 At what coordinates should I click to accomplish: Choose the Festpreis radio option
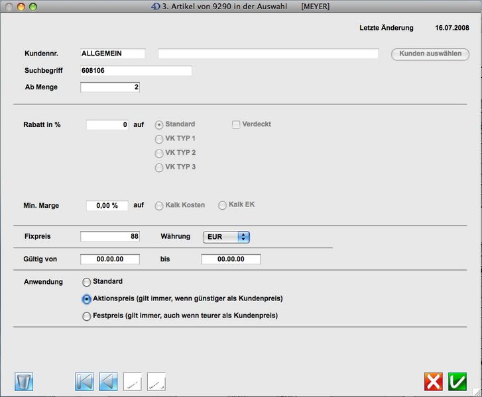coord(86,316)
